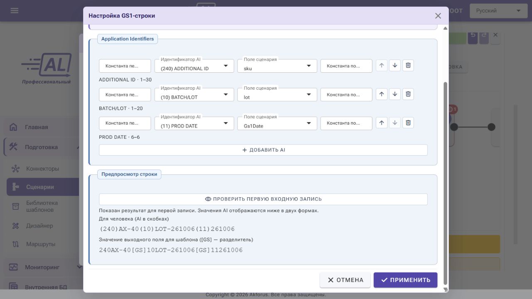Click suffix constant field in BATCH/LOT row
The width and height of the screenshot is (532, 299).
coord(346,95)
